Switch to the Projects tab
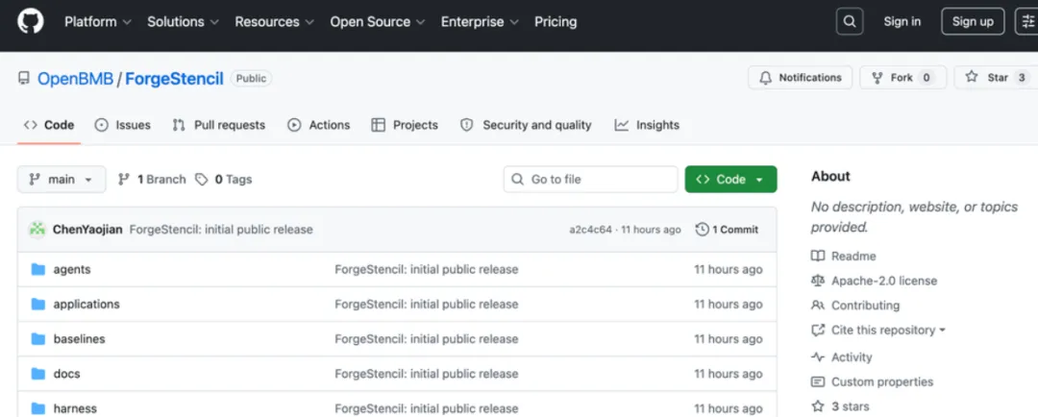The width and height of the screenshot is (1038, 417). (x=405, y=125)
